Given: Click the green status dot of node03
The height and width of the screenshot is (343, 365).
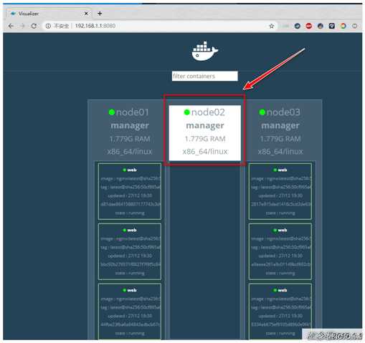Looking at the screenshot, I should (x=262, y=112).
